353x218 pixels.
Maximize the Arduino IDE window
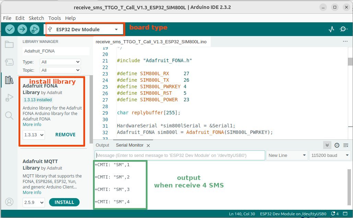(335, 7)
